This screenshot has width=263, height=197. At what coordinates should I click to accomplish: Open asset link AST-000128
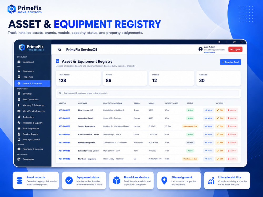[64, 110]
